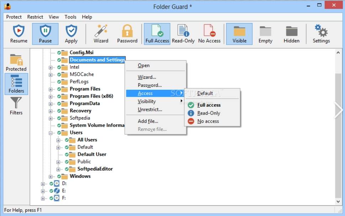The height and width of the screenshot is (216, 345).
Task: Click the D: drive icon
Action: click(57, 183)
